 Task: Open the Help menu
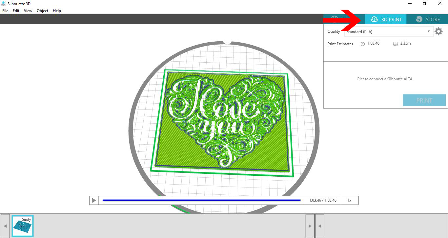click(x=57, y=11)
